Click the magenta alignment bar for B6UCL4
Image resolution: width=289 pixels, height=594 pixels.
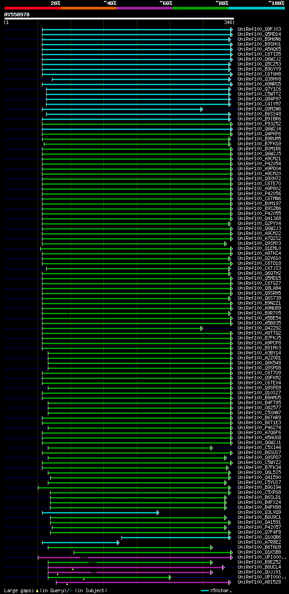[135, 567]
